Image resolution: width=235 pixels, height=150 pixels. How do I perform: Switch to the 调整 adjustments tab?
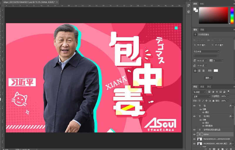202,30
